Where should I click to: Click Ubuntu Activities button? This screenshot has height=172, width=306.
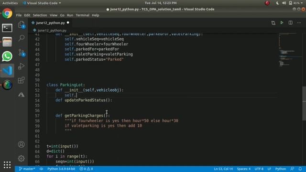point(10,3)
